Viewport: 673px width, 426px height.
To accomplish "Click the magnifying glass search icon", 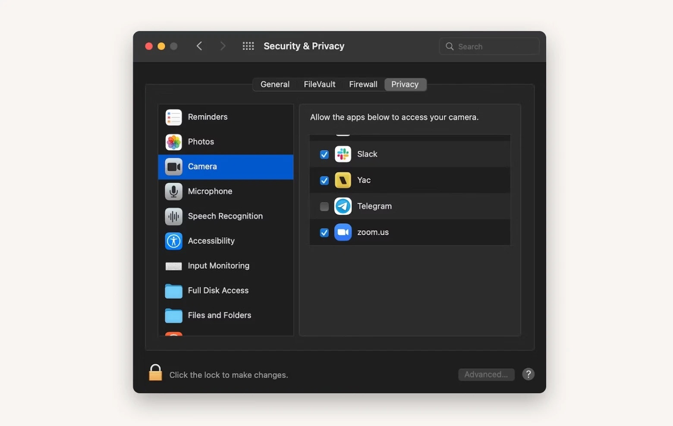I will (450, 46).
